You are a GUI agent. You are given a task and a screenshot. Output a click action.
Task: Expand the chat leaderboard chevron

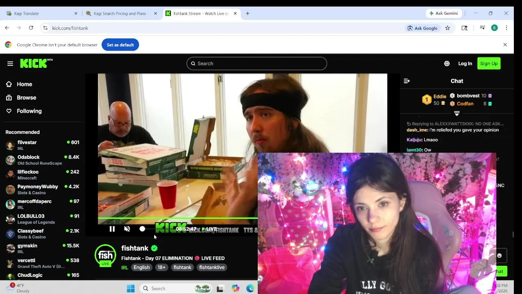tap(457, 114)
